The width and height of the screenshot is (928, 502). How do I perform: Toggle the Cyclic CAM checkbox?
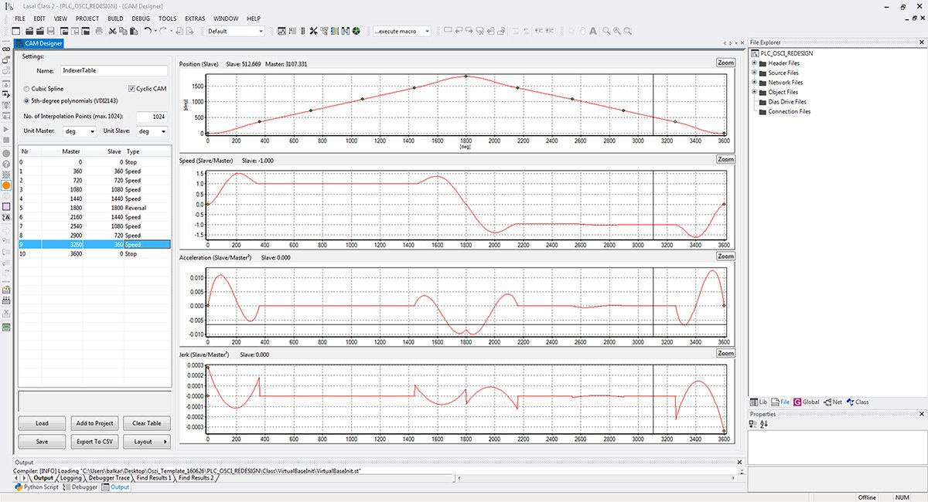click(x=131, y=89)
